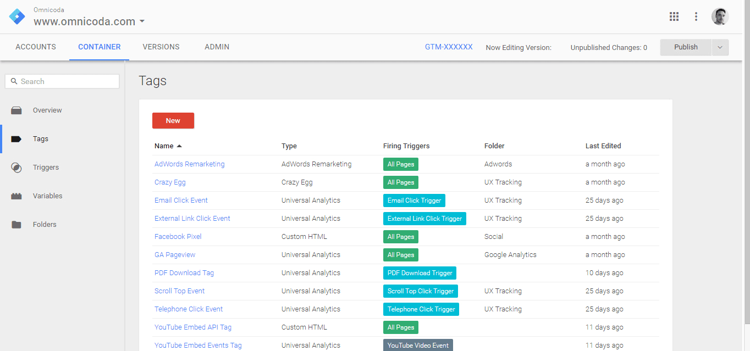Screen dimensions: 750x351
Task: Select the Tags icon in the sidebar
Action: (17, 138)
